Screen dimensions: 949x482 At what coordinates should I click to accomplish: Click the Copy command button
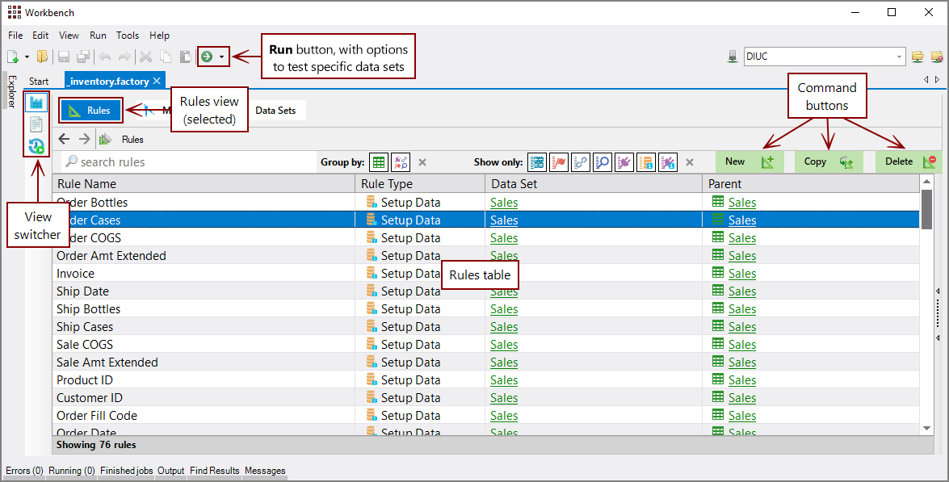point(816,161)
